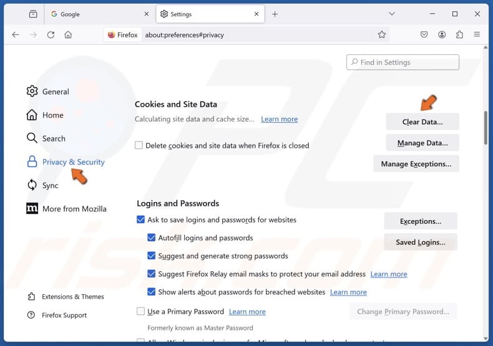Close the Settings tab
Screen dimensions: 493x346
256,14
